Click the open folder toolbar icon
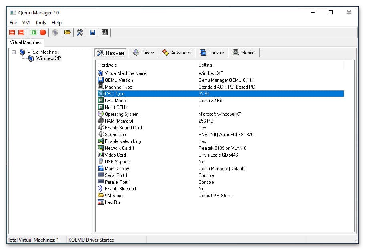The height and width of the screenshot is (250, 365). point(68,32)
